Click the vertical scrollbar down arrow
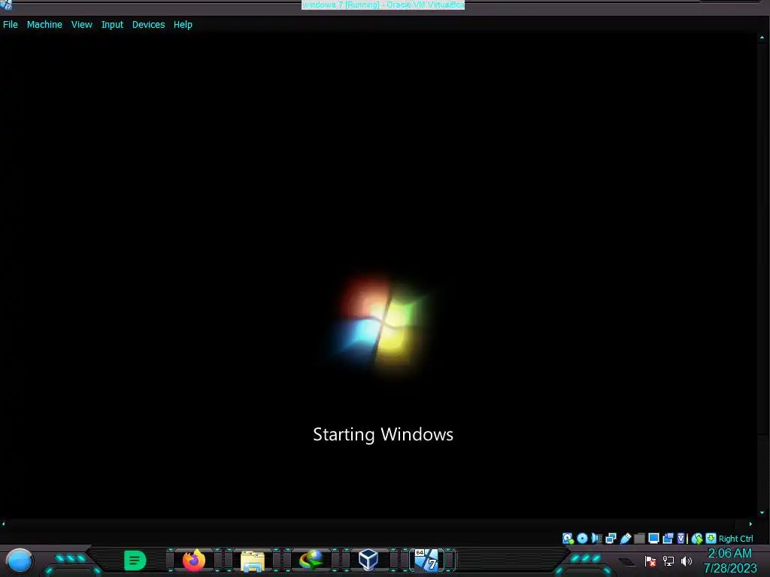770x577 pixels. (762, 512)
